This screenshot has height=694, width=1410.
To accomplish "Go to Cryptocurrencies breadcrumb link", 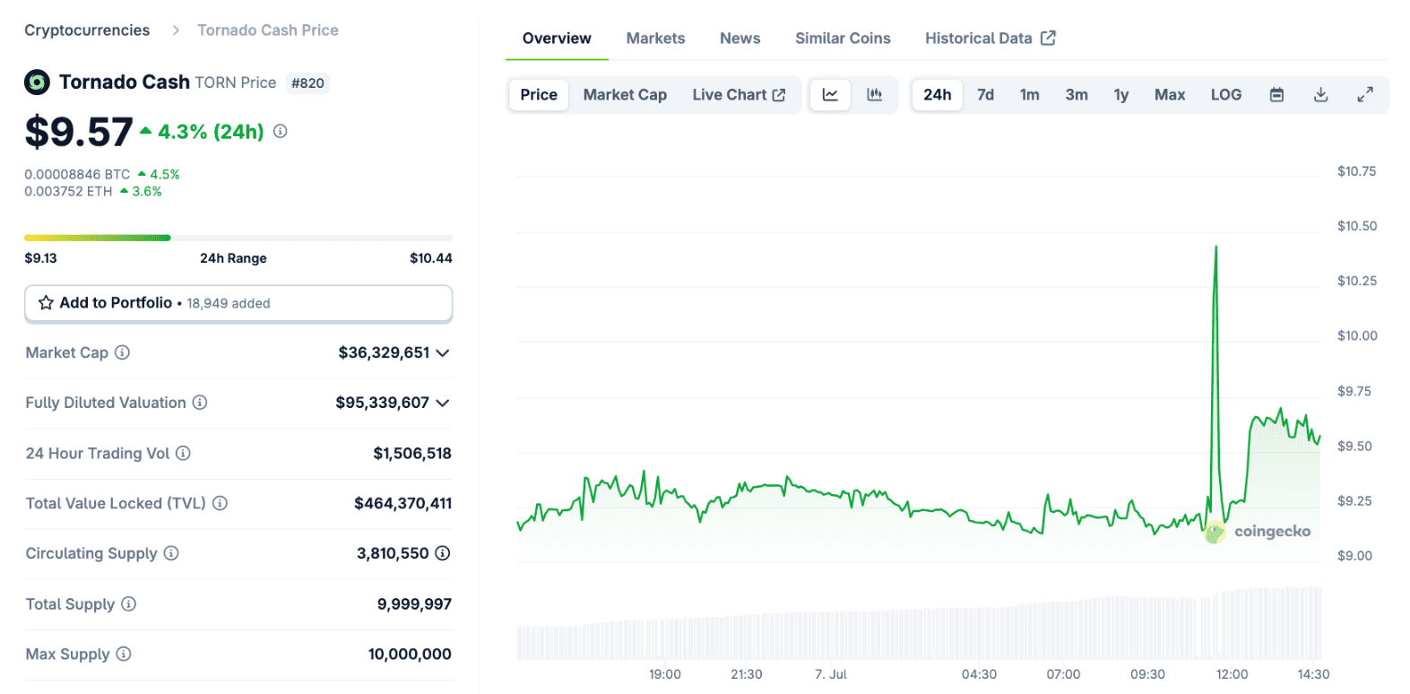I will (87, 30).
